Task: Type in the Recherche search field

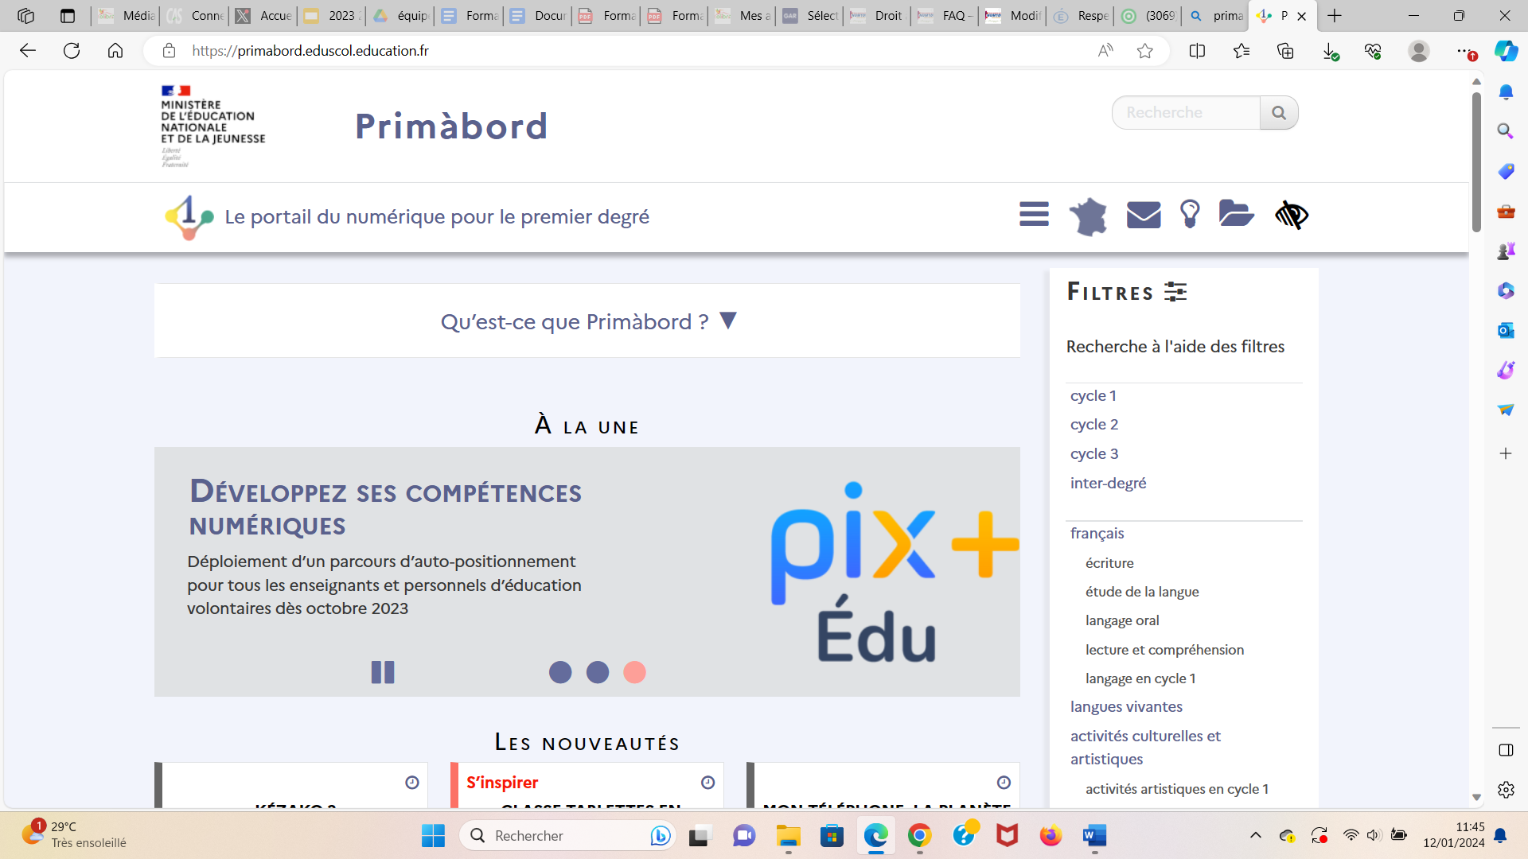Action: [1186, 113]
